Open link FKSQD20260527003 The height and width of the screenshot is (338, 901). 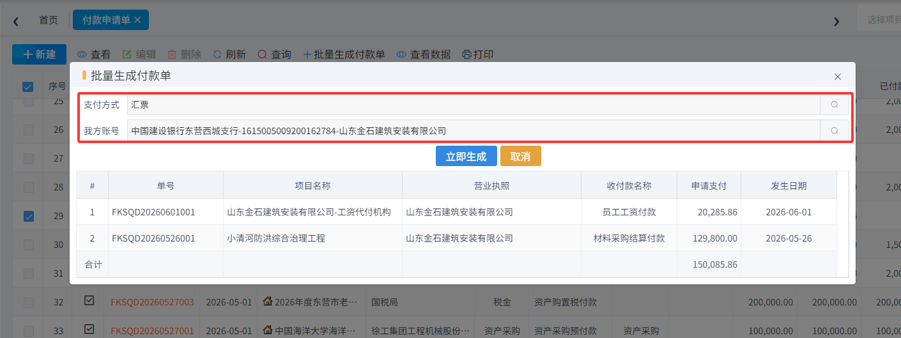tap(152, 302)
